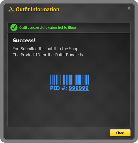Click the 'PID #:' label

[x=59, y=88]
